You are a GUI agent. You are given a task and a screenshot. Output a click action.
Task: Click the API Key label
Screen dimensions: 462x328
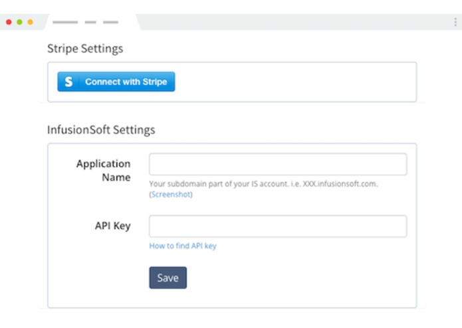pyautogui.click(x=113, y=226)
